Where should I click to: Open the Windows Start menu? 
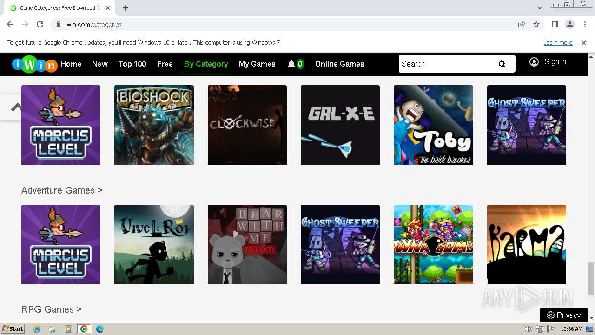13,329
